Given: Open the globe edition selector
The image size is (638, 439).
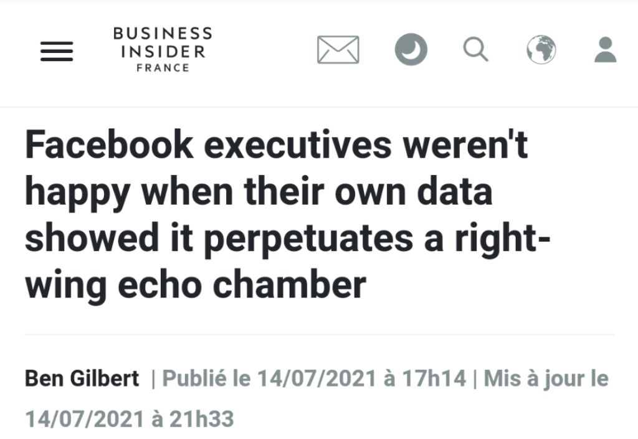Looking at the screenshot, I should click(x=541, y=50).
